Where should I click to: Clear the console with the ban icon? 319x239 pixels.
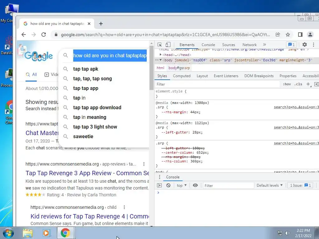tap(168, 185)
